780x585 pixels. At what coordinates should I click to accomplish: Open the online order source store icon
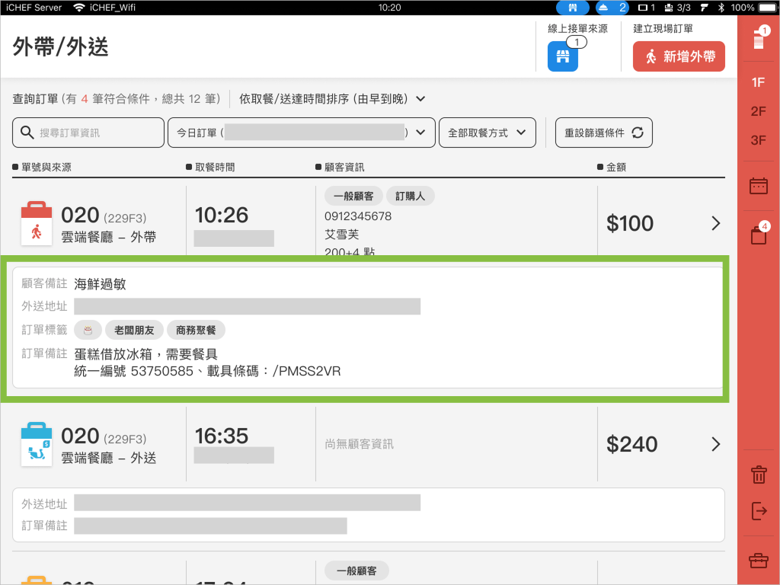[562, 56]
